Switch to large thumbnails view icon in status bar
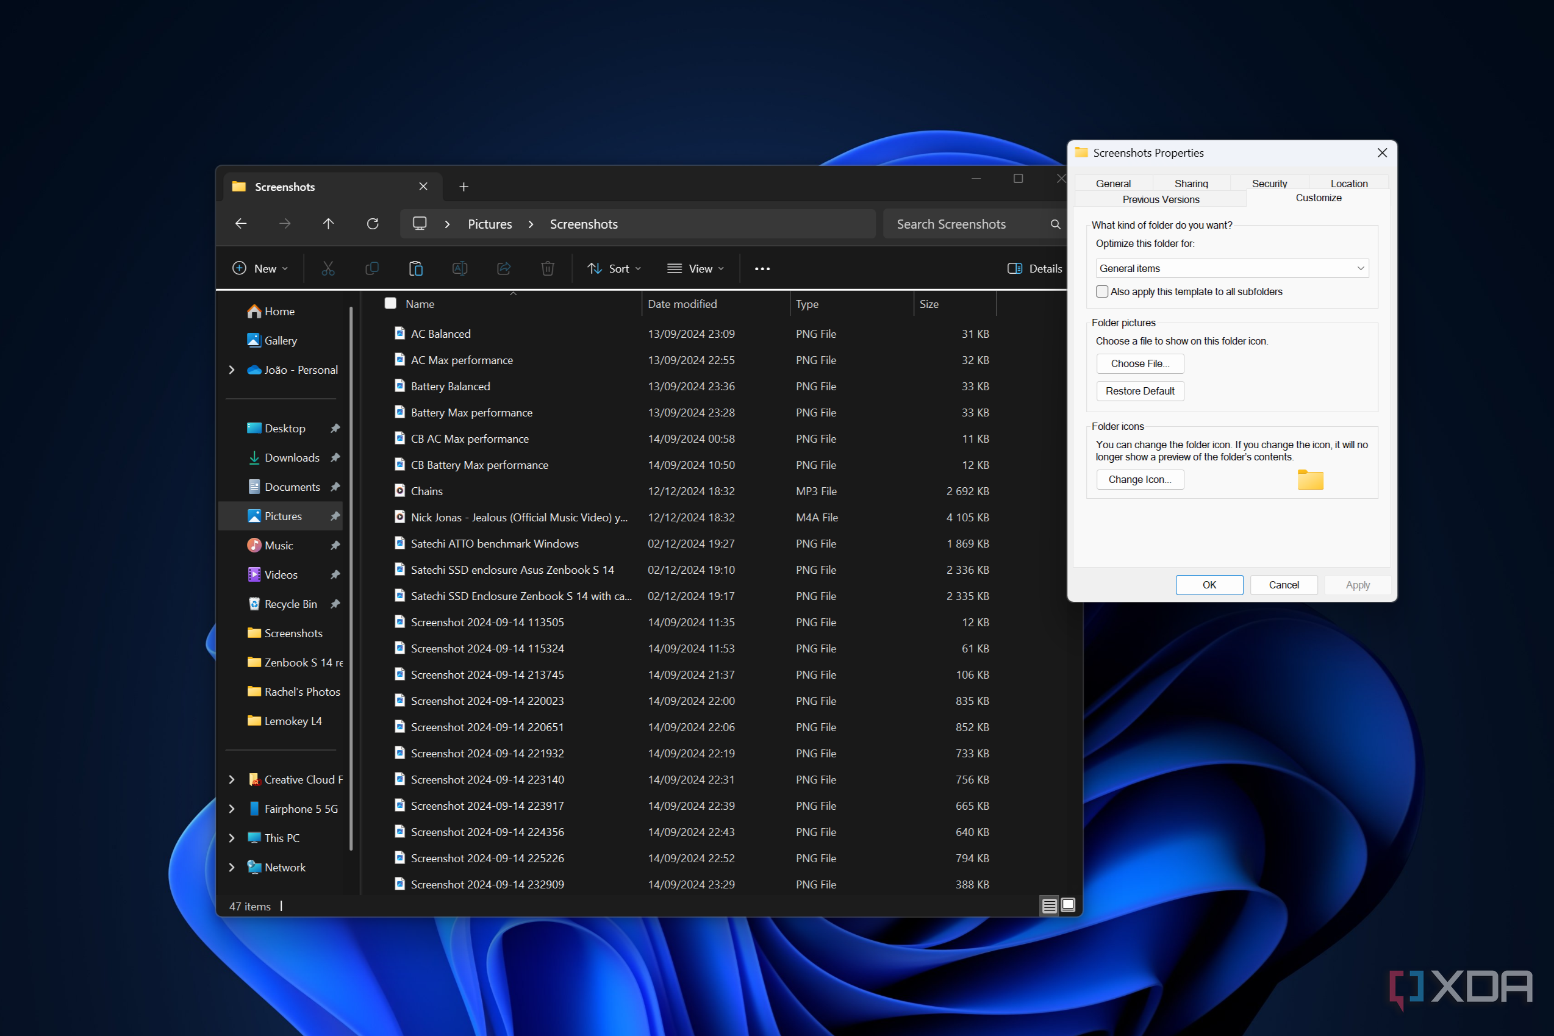The image size is (1554, 1036). (x=1068, y=905)
